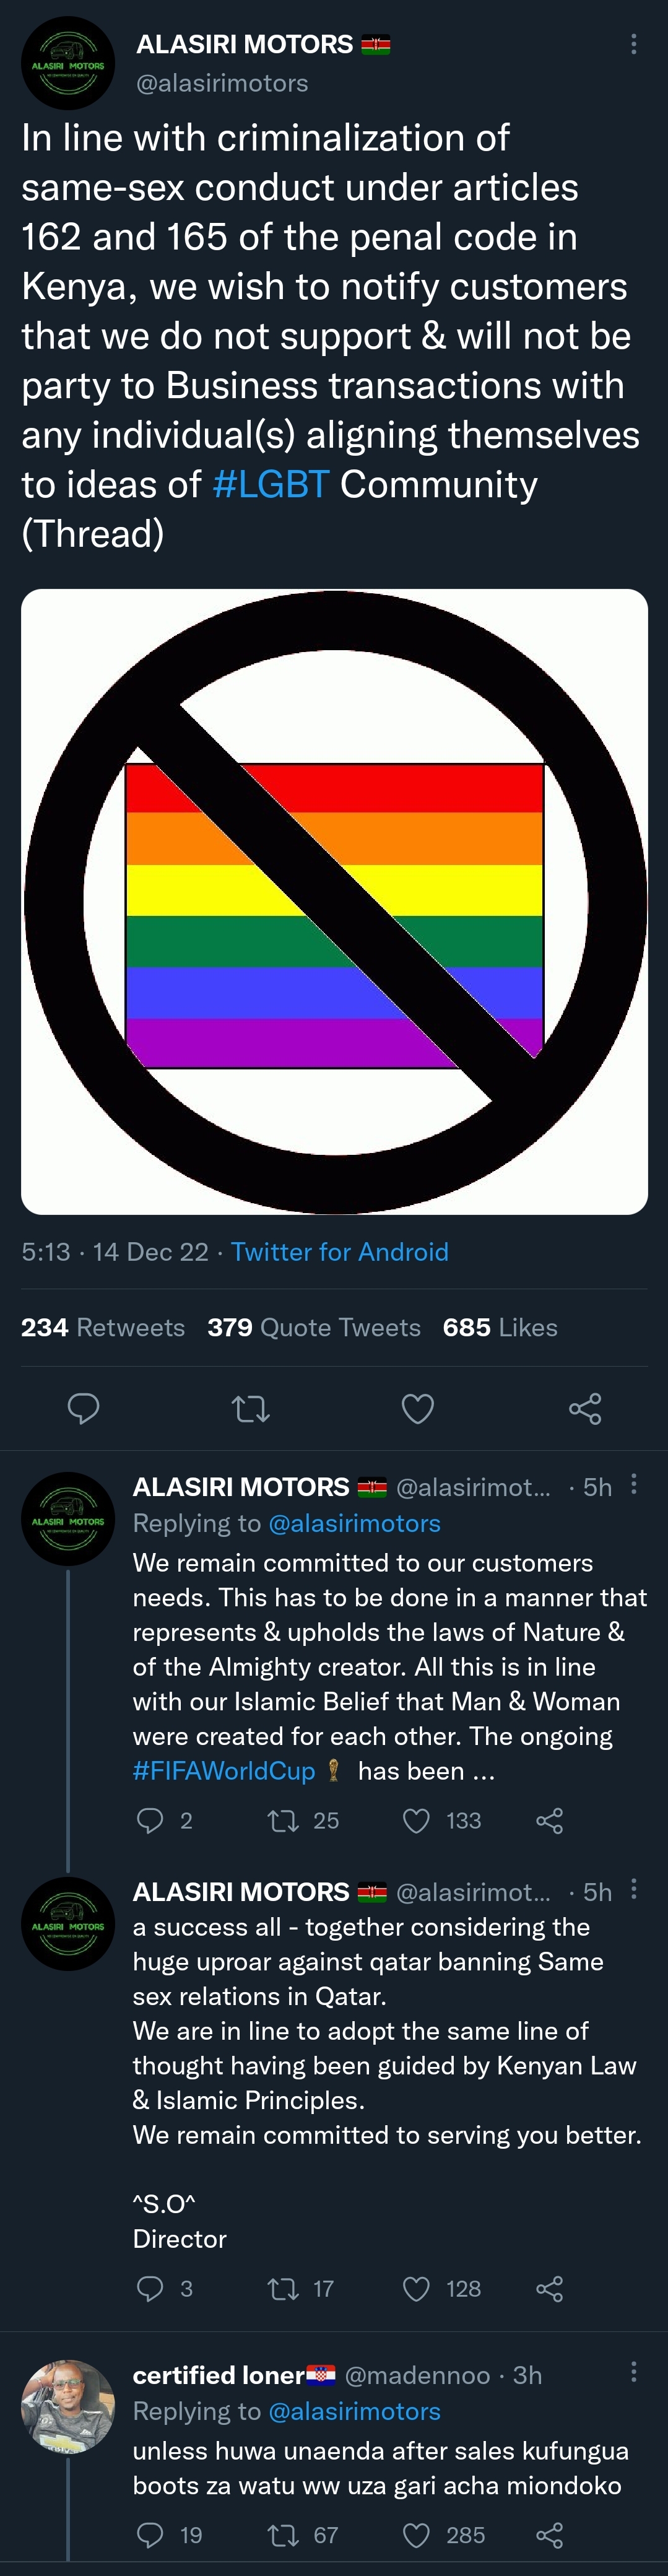Open more options on certified loner's reply
The width and height of the screenshot is (668, 2576).
click(633, 2372)
